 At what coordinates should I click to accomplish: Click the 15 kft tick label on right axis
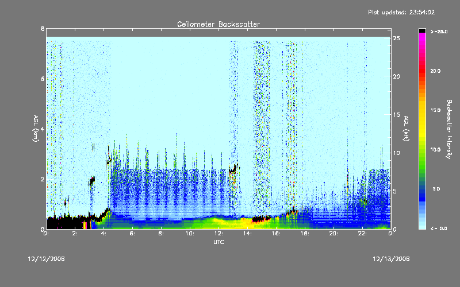pyautogui.click(x=397, y=115)
